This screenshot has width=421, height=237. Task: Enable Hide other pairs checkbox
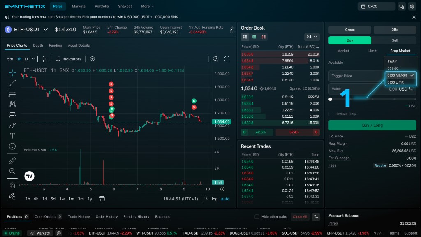click(x=257, y=217)
